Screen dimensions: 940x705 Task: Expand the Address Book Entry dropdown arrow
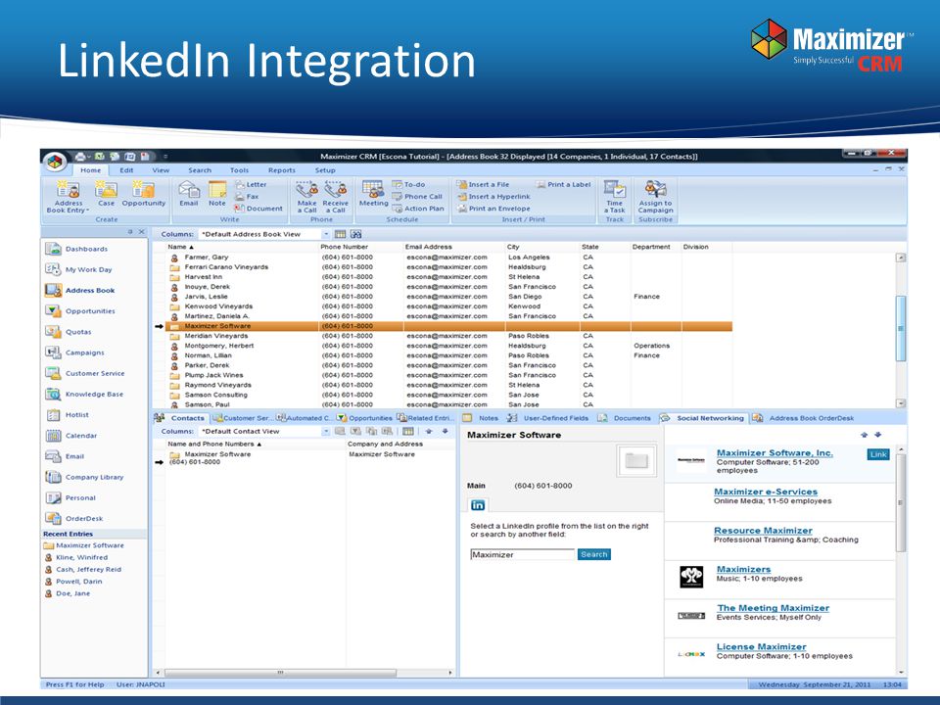(87, 211)
